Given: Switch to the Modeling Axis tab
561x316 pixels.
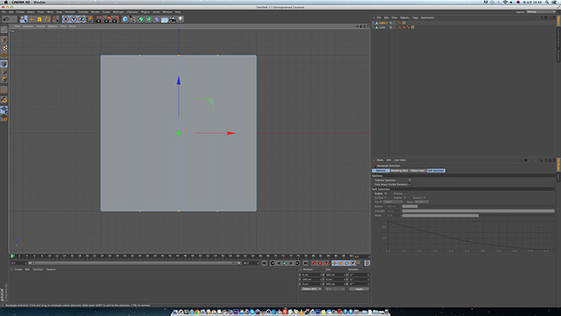Looking at the screenshot, I should pyautogui.click(x=399, y=171).
